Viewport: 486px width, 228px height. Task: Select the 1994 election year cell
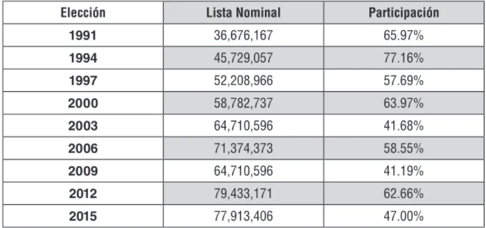pyautogui.click(x=83, y=58)
